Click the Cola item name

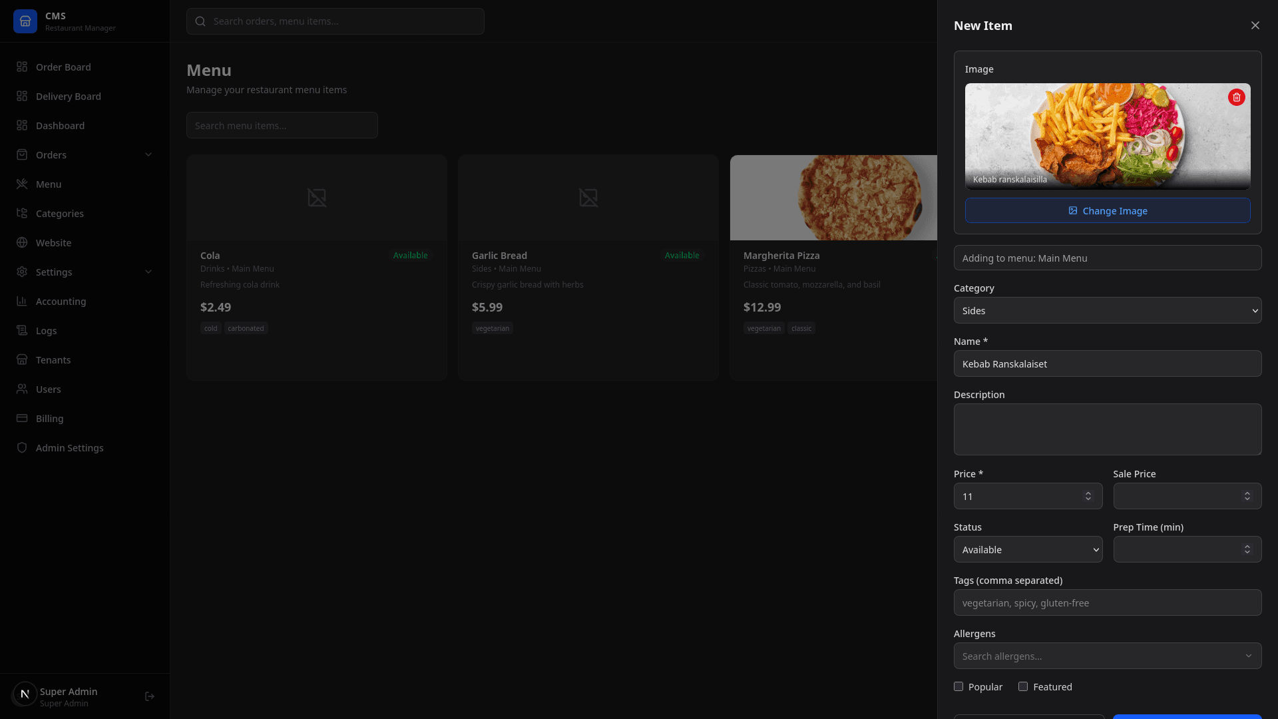210,256
